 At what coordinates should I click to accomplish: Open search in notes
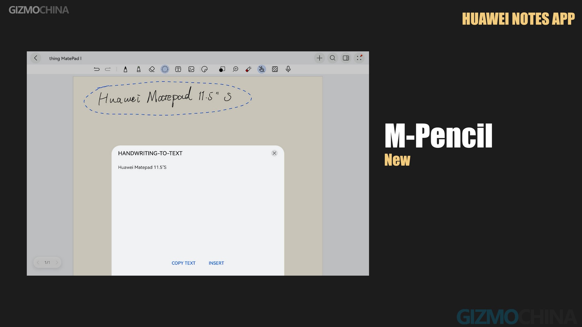[333, 58]
